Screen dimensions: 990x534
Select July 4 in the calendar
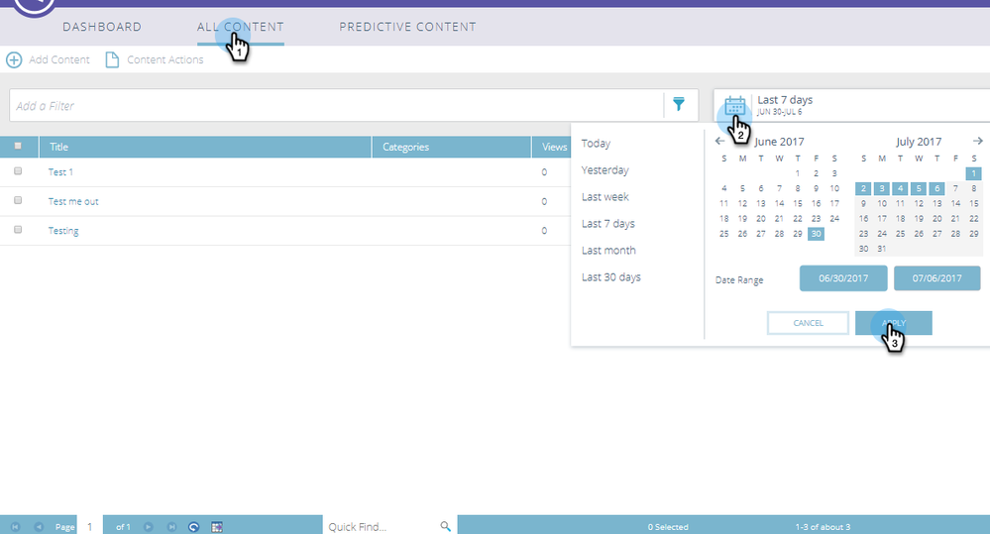901,188
